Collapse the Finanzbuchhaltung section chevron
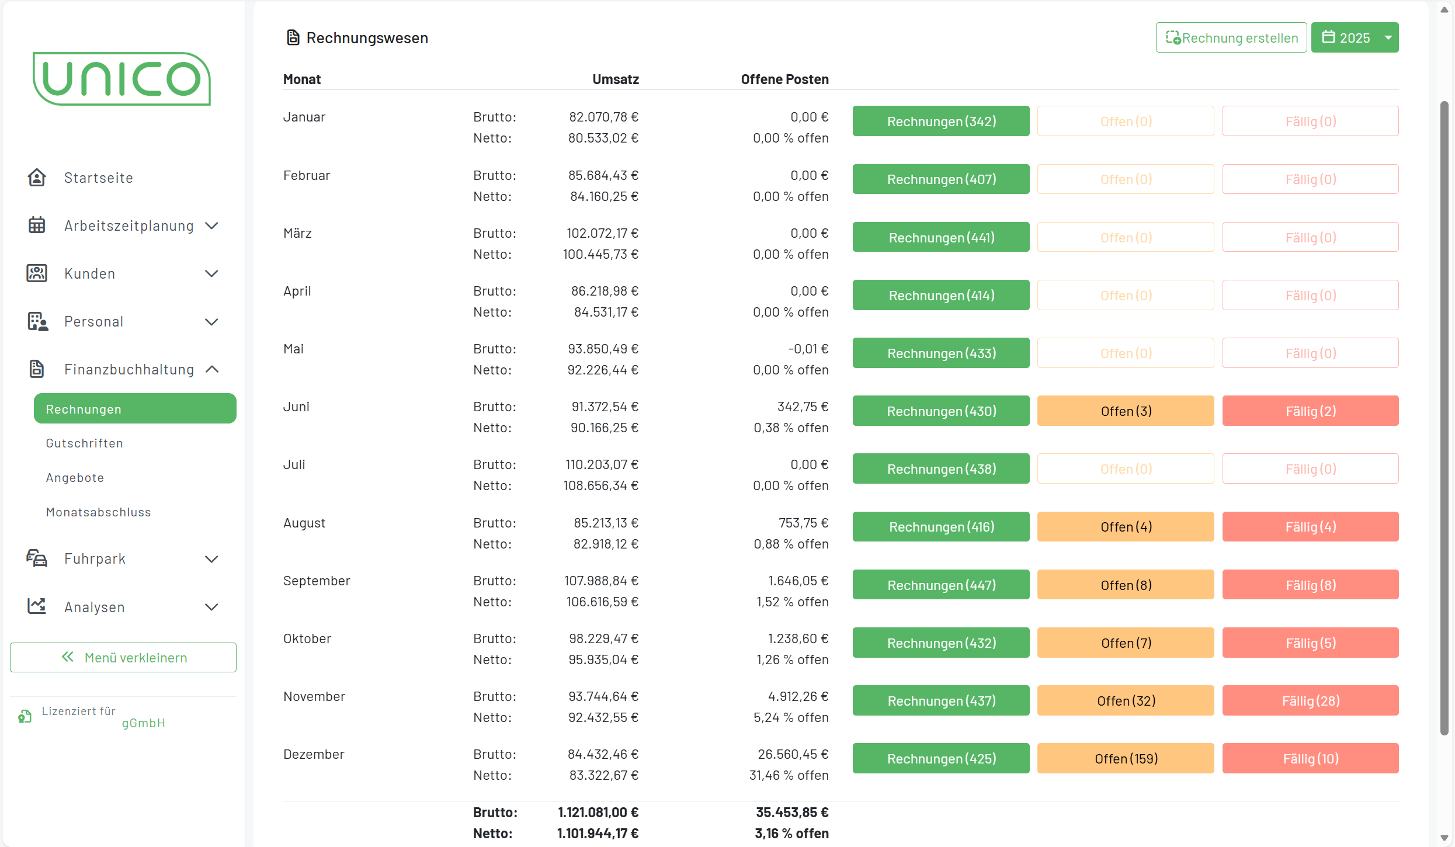 click(212, 369)
